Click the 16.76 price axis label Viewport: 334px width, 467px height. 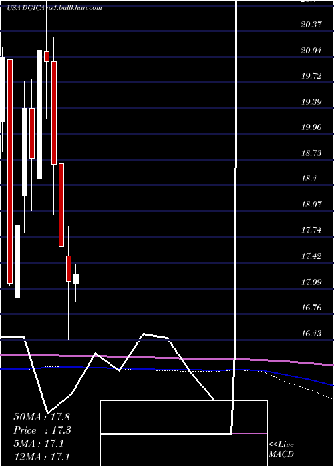click(311, 308)
